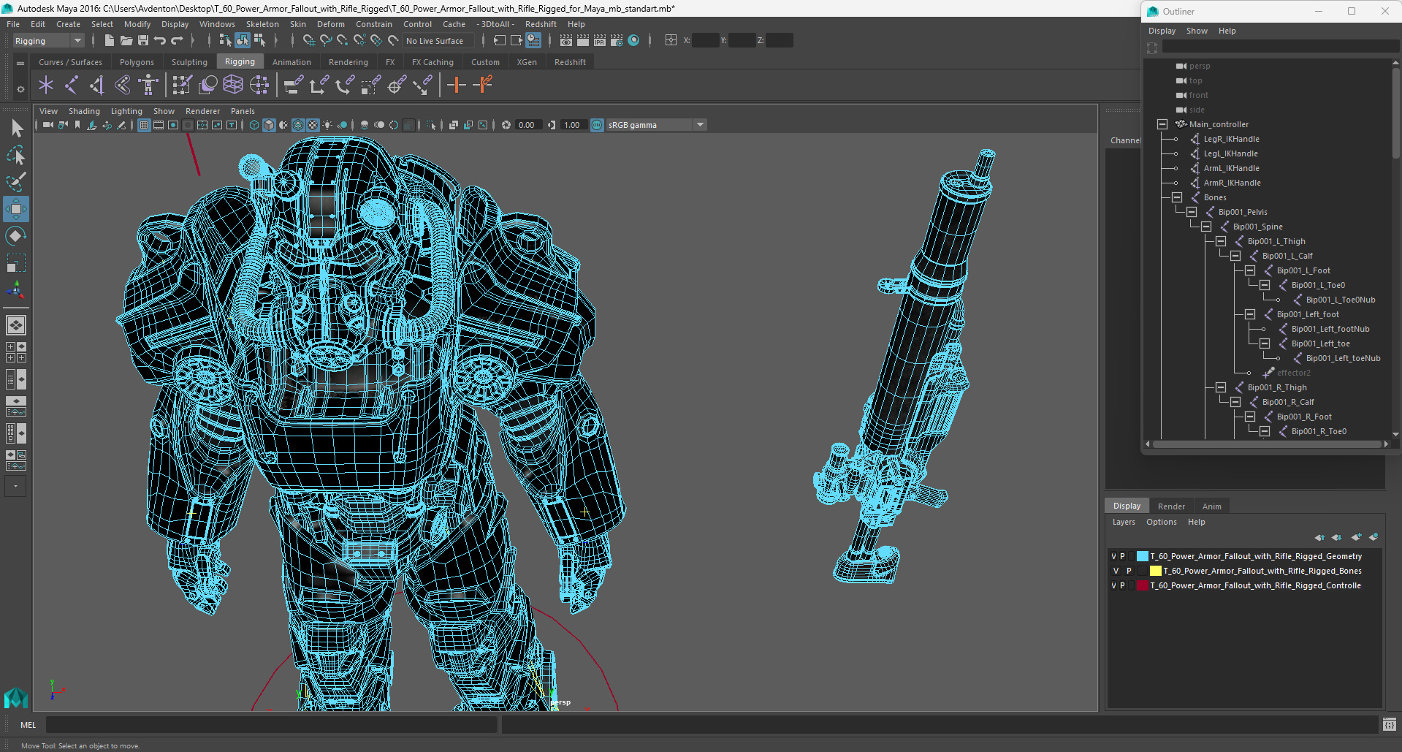Click the Render Current Frame clapper icon
Viewport: 1402px width, 752px height.
[x=582, y=41]
